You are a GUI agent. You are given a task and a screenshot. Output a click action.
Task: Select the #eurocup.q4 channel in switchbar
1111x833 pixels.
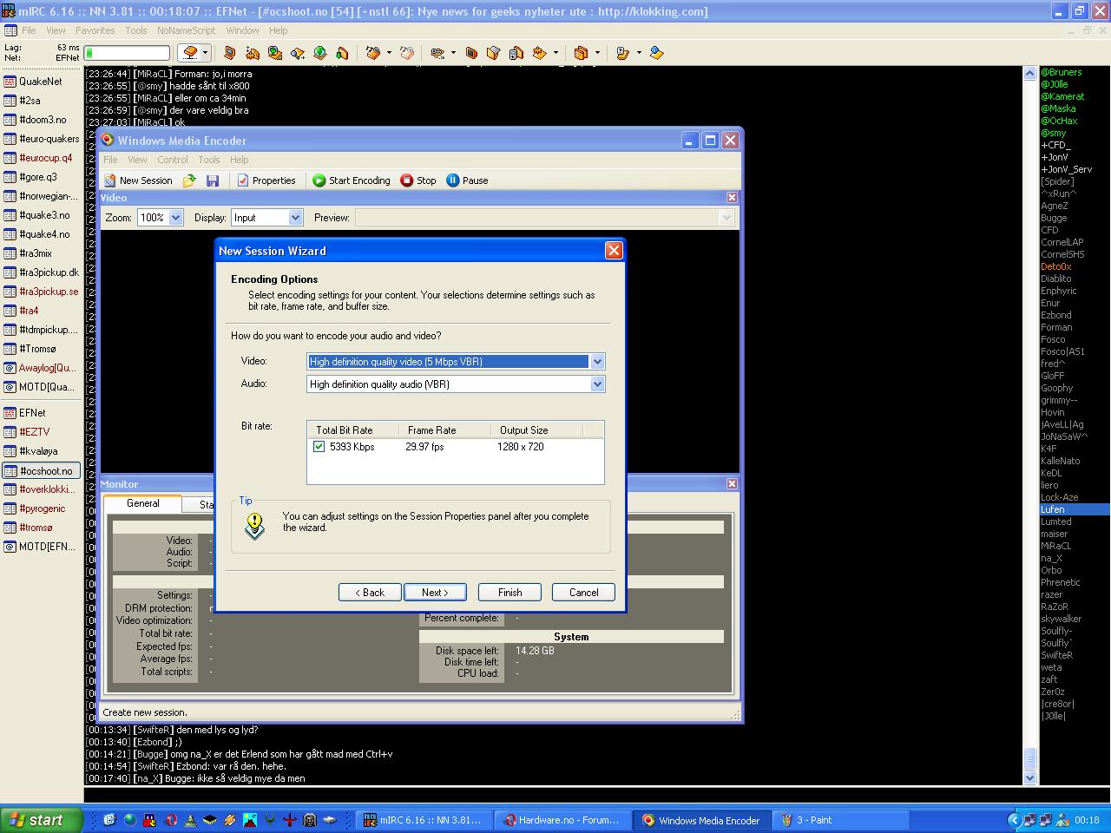[x=41, y=158]
